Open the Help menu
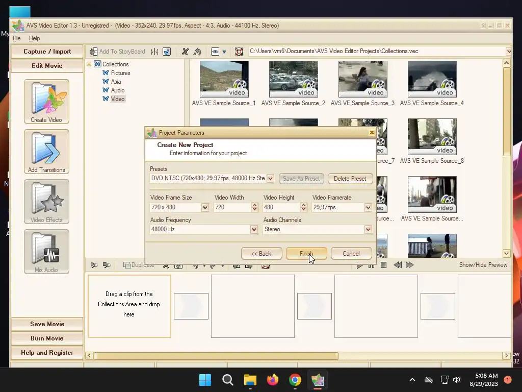Image resolution: width=522 pixels, height=392 pixels. (x=34, y=38)
